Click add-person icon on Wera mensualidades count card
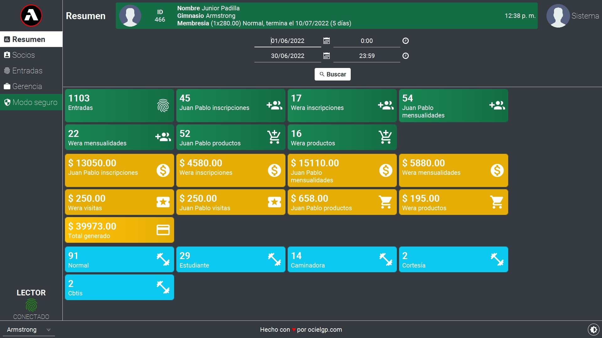The height and width of the screenshot is (338, 602). point(163,137)
